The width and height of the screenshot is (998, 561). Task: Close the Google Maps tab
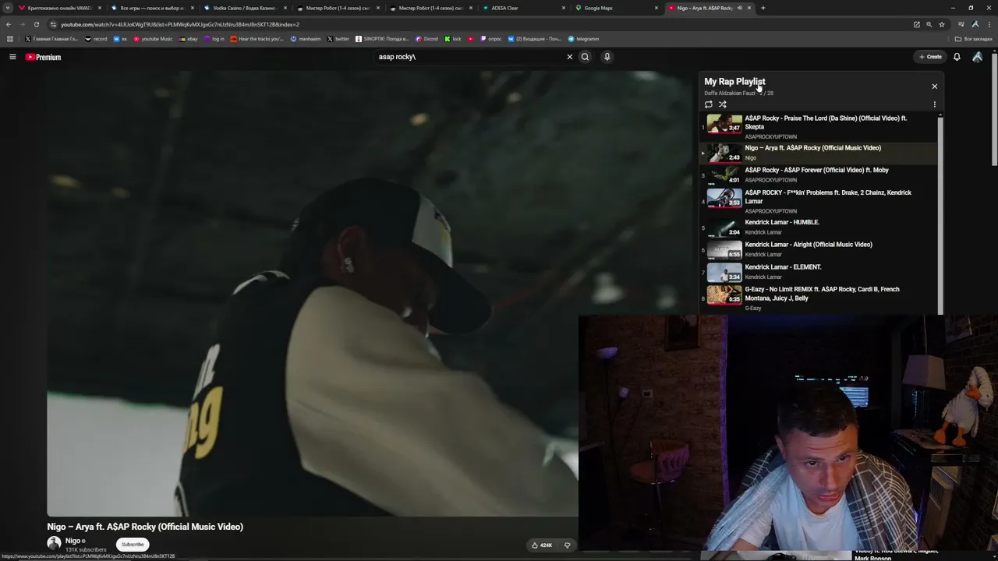tap(656, 8)
